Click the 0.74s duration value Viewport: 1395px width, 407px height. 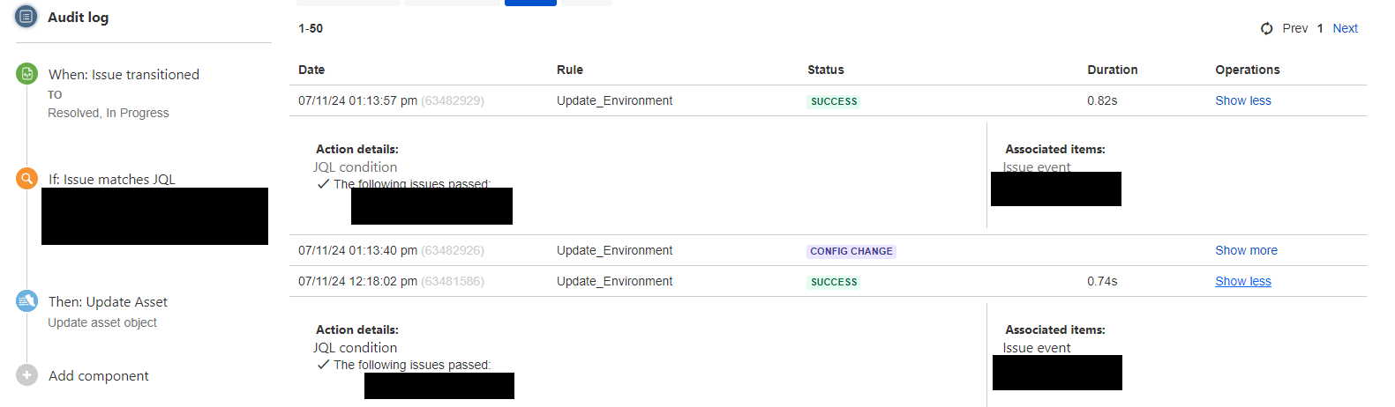[1102, 281]
